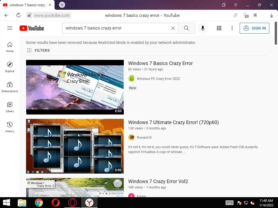Screen dimensions: 278x208
Task: Open the browser downloads arrow icon
Action: [271, 15]
